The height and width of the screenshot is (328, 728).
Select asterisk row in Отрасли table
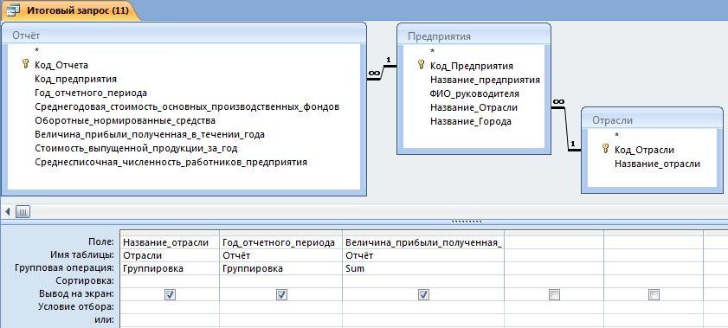tap(617, 136)
